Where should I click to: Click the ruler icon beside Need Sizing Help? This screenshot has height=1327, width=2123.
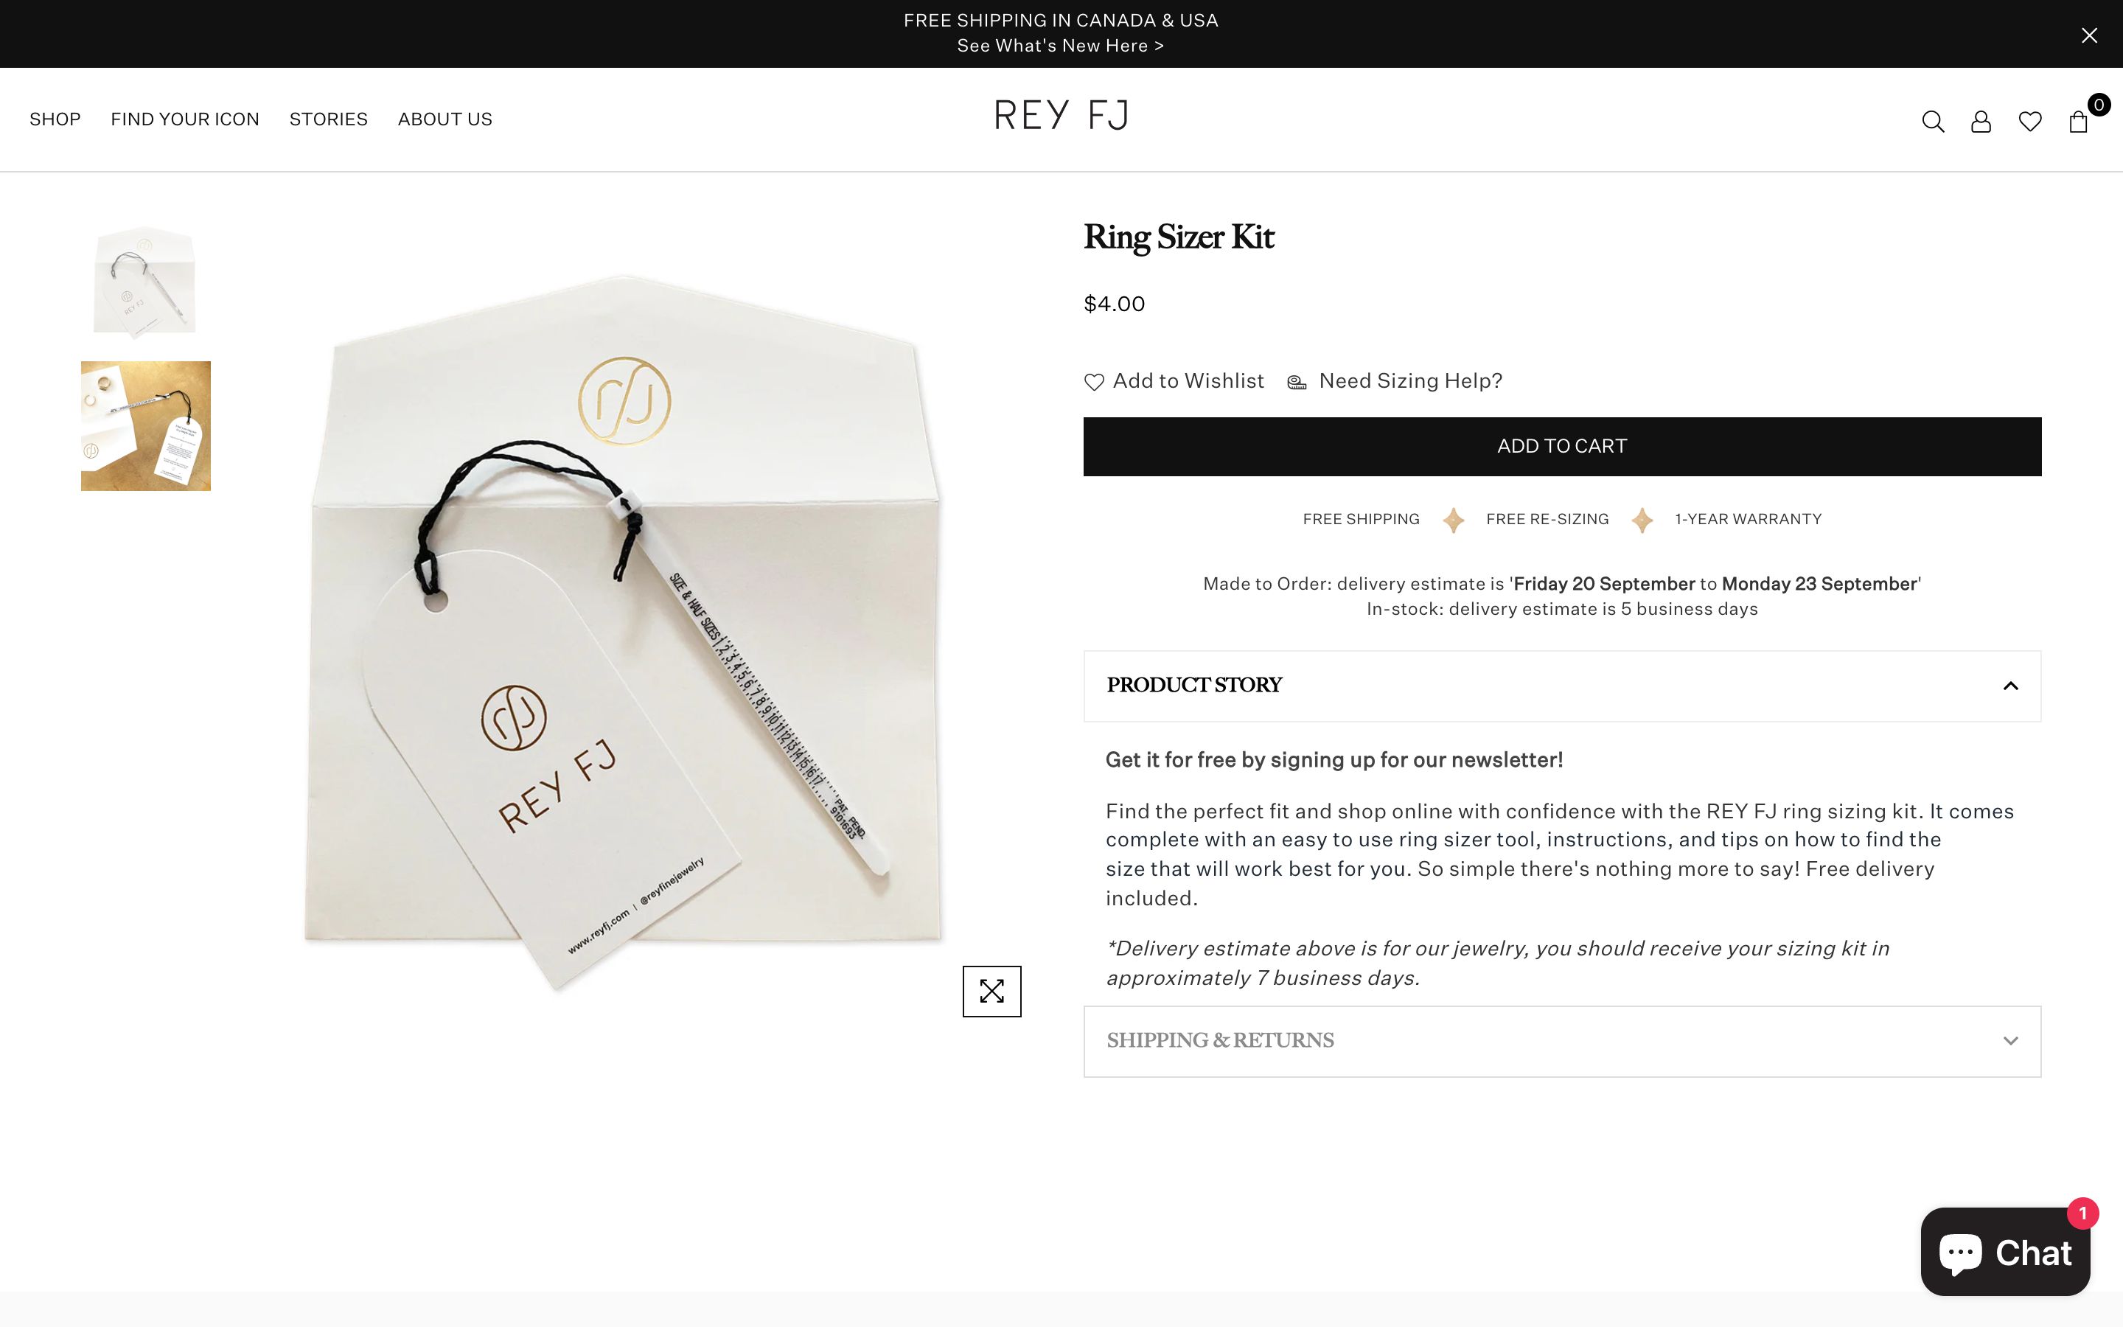tap(1297, 381)
